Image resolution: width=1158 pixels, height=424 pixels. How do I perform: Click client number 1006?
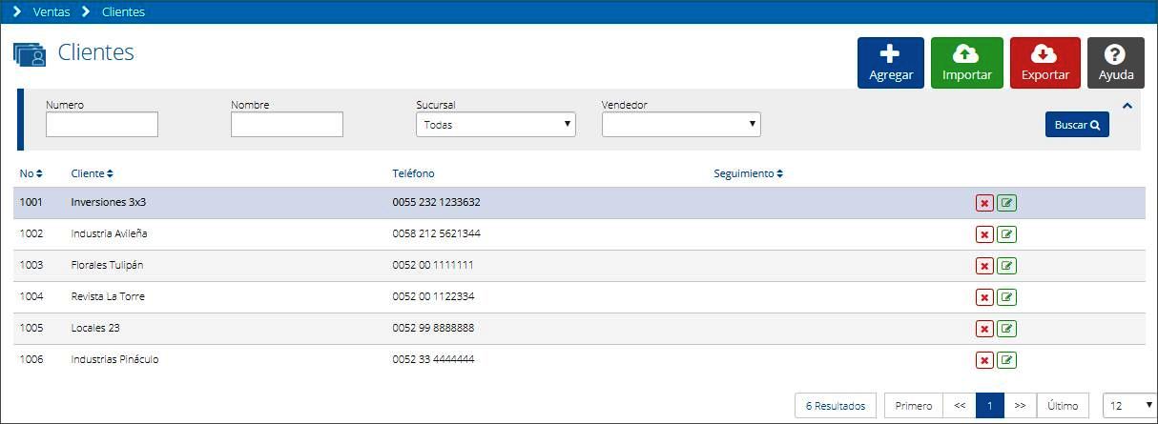tap(31, 359)
